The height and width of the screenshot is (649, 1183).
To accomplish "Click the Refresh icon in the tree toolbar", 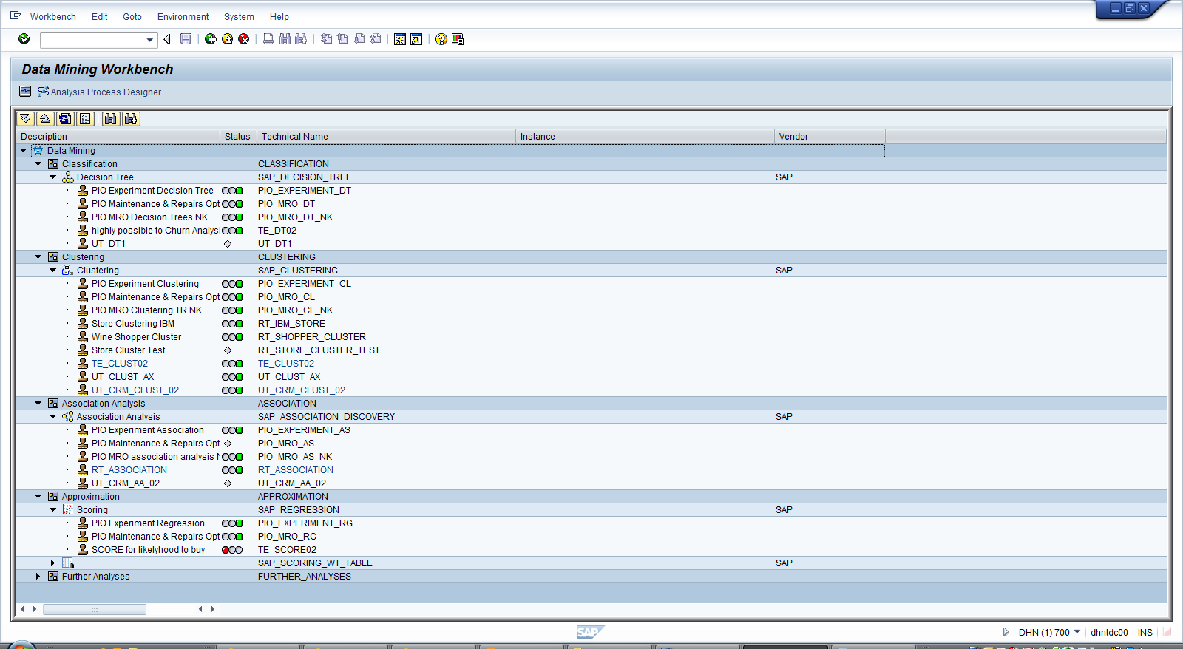I will tap(65, 119).
